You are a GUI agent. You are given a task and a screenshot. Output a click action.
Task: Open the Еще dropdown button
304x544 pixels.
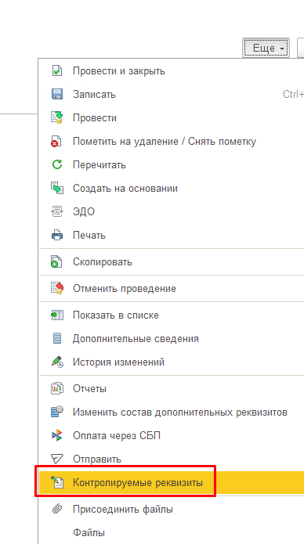point(266,48)
